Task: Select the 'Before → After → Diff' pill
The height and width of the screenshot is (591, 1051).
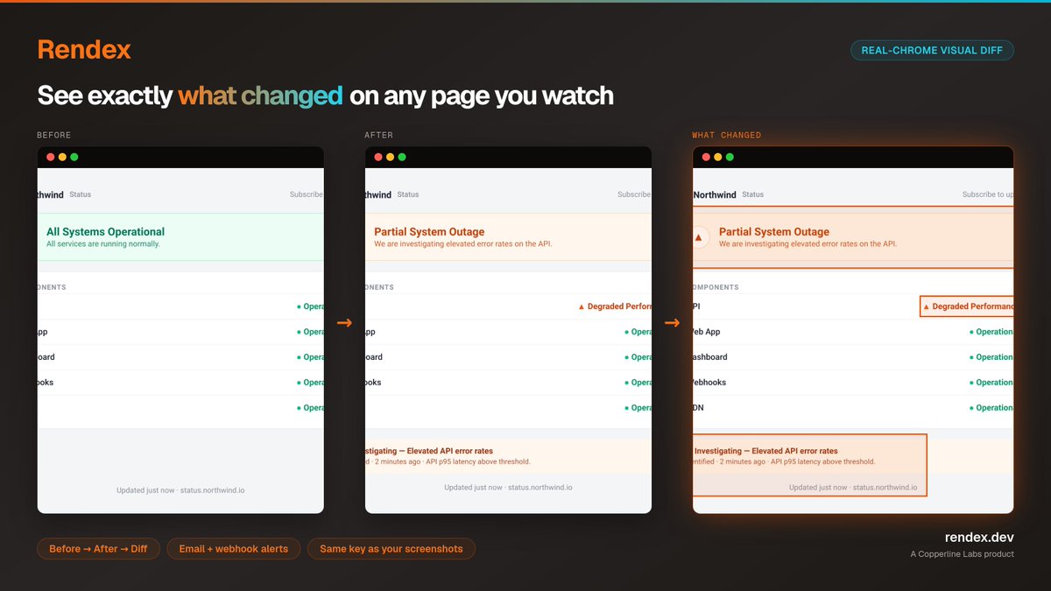Action: 98,549
